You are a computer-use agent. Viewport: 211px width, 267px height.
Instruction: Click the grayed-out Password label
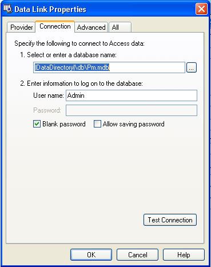click(x=47, y=110)
